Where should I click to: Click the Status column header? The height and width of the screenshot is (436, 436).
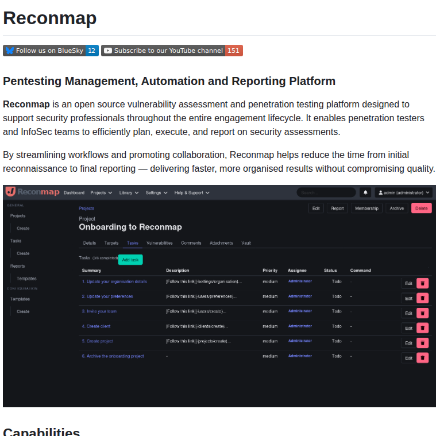pos(330,271)
